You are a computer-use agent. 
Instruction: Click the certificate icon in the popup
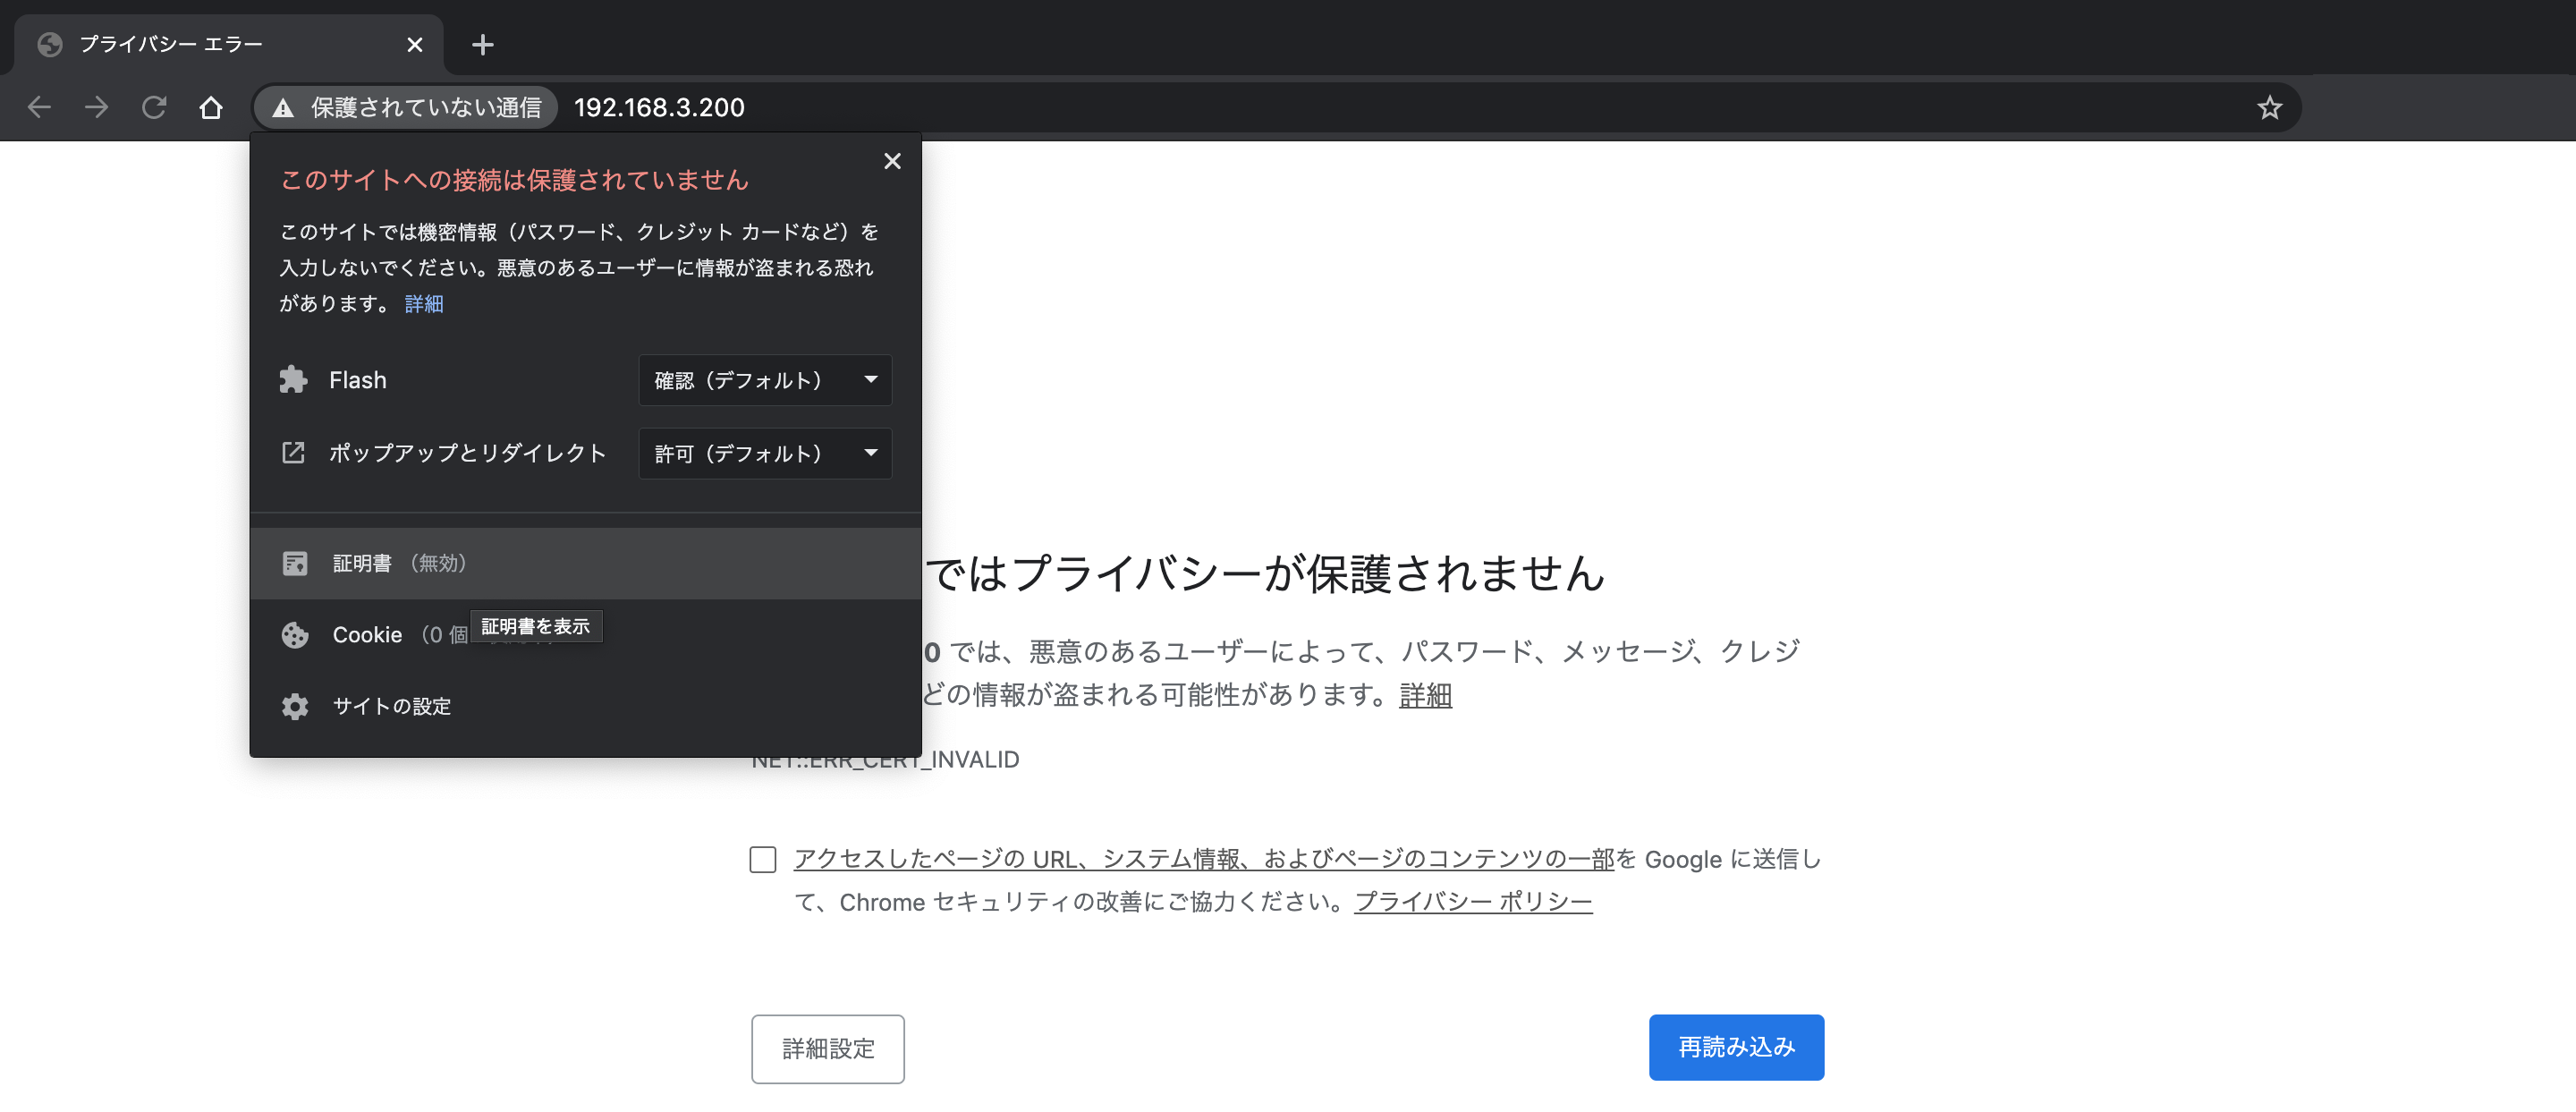pos(295,563)
